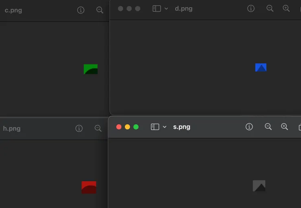Click the info icon in h.png window
Screen dimensions: 301x208
(79, 128)
